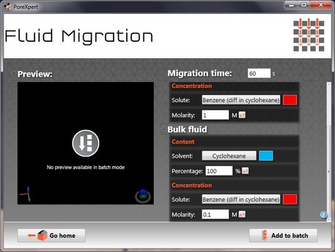Click the Migration time label
Image resolution: width=335 pixels, height=252 pixels.
(200, 73)
